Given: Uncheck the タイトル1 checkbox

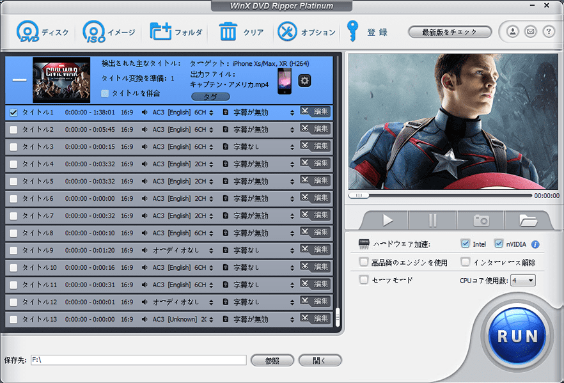Looking at the screenshot, I should click(x=13, y=113).
